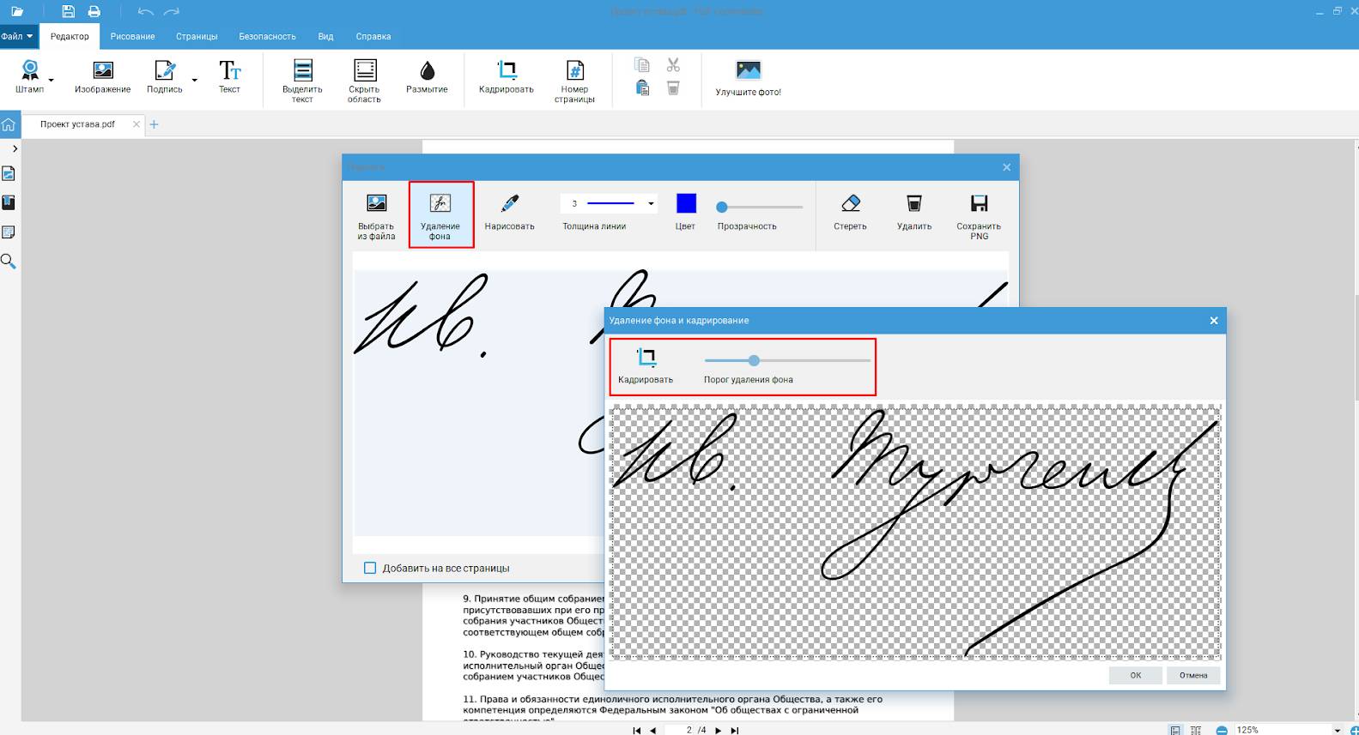The image size is (1359, 735).
Task: Expand the Подпись dropdown arrow
Action: [195, 80]
